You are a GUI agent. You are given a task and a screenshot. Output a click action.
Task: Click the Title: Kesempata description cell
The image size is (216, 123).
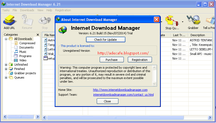click(201, 45)
